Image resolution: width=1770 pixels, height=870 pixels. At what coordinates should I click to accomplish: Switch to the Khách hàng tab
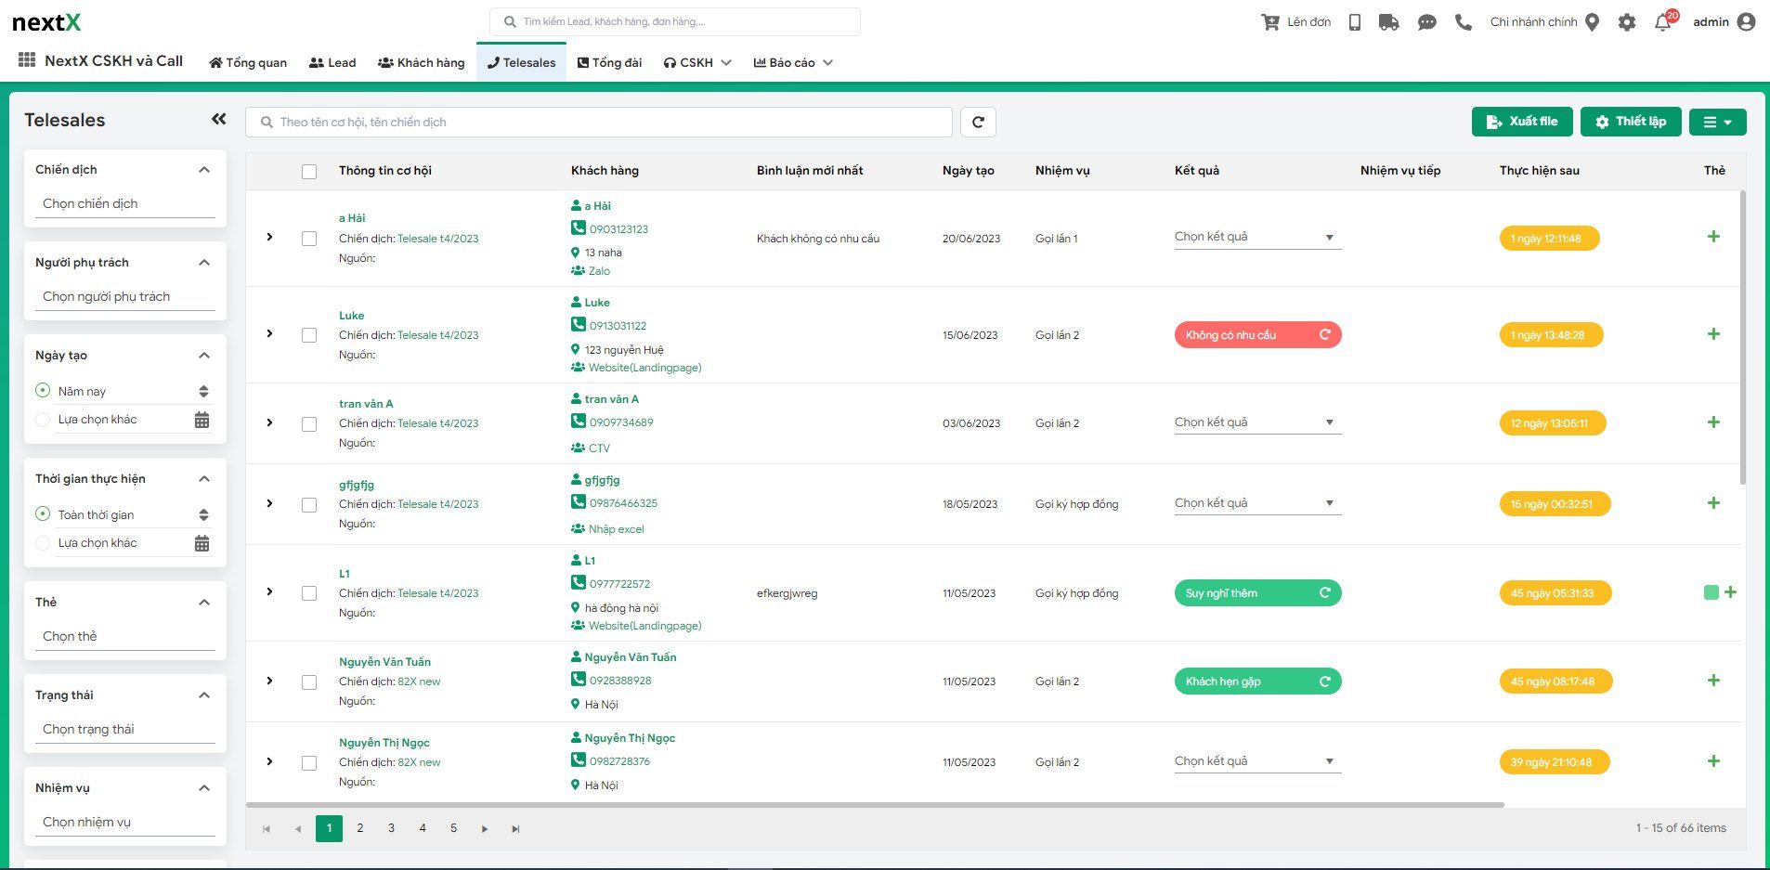point(422,63)
